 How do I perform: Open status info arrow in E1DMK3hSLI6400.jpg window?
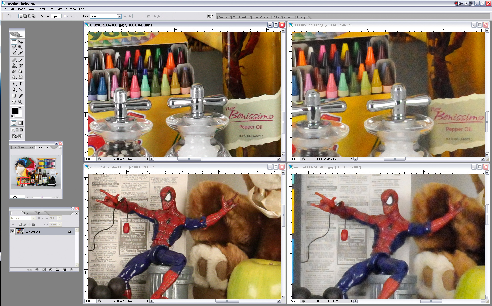tap(148, 159)
